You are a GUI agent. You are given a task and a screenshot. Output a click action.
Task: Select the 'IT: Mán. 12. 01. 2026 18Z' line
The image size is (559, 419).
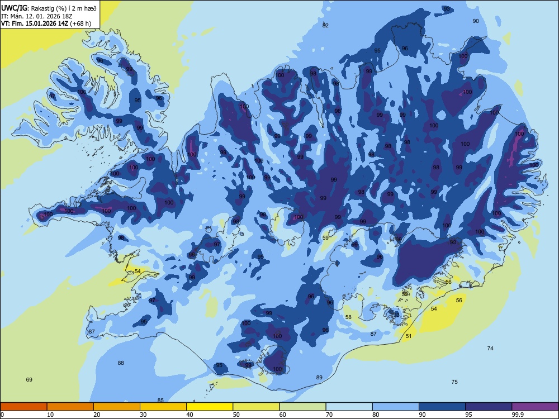pos(37,16)
